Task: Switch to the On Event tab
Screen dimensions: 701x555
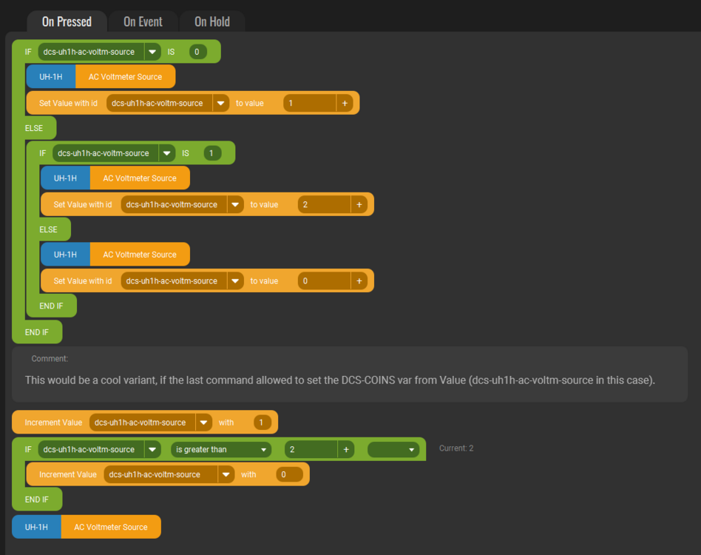Action: coord(143,21)
